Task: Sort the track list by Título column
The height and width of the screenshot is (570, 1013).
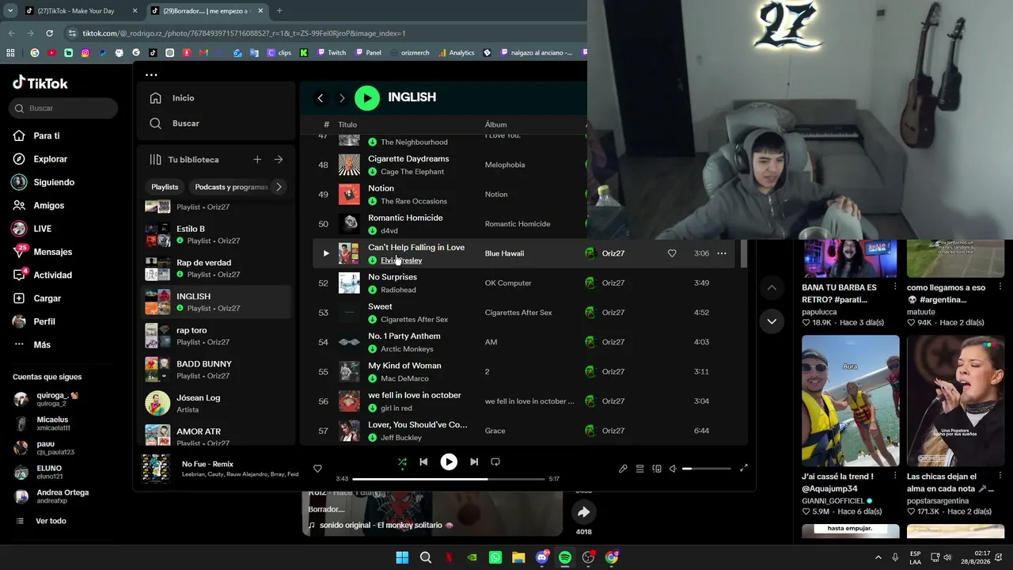Action: click(x=347, y=125)
